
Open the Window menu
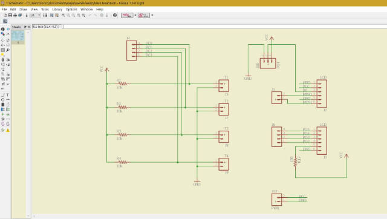(x=86, y=9)
